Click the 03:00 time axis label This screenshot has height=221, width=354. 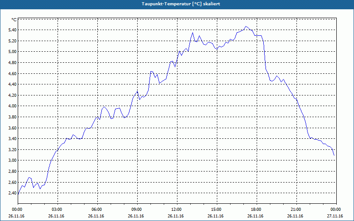pos(58,210)
